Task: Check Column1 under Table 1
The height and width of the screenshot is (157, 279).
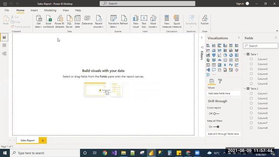Action: click(x=251, y=59)
